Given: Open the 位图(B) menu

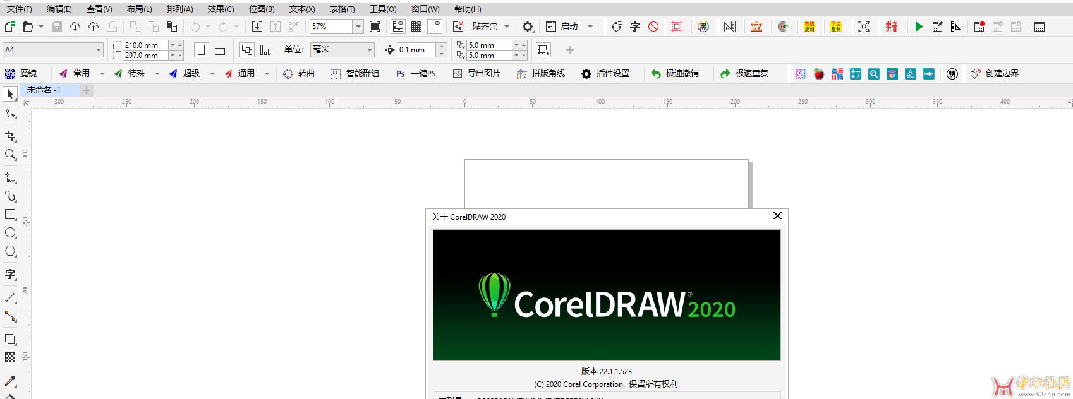Looking at the screenshot, I should pos(262,9).
